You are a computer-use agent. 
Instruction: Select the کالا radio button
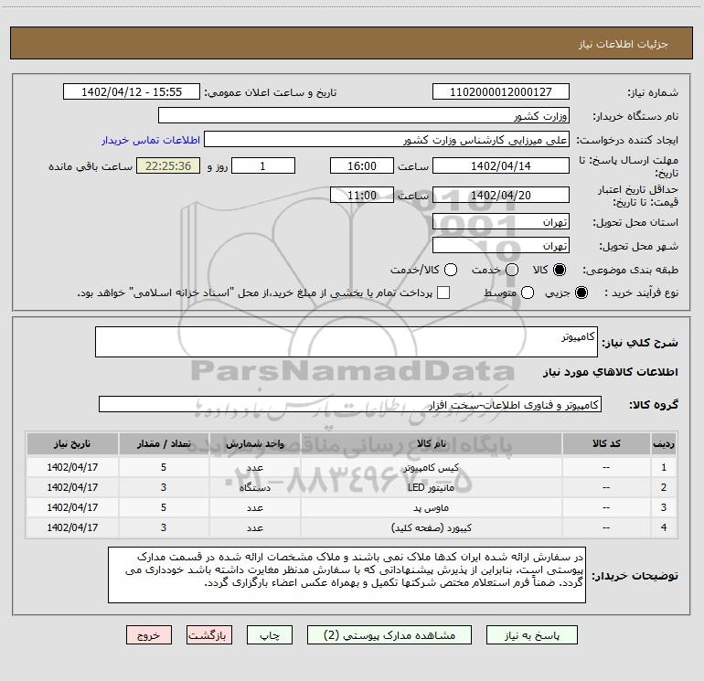(560, 270)
